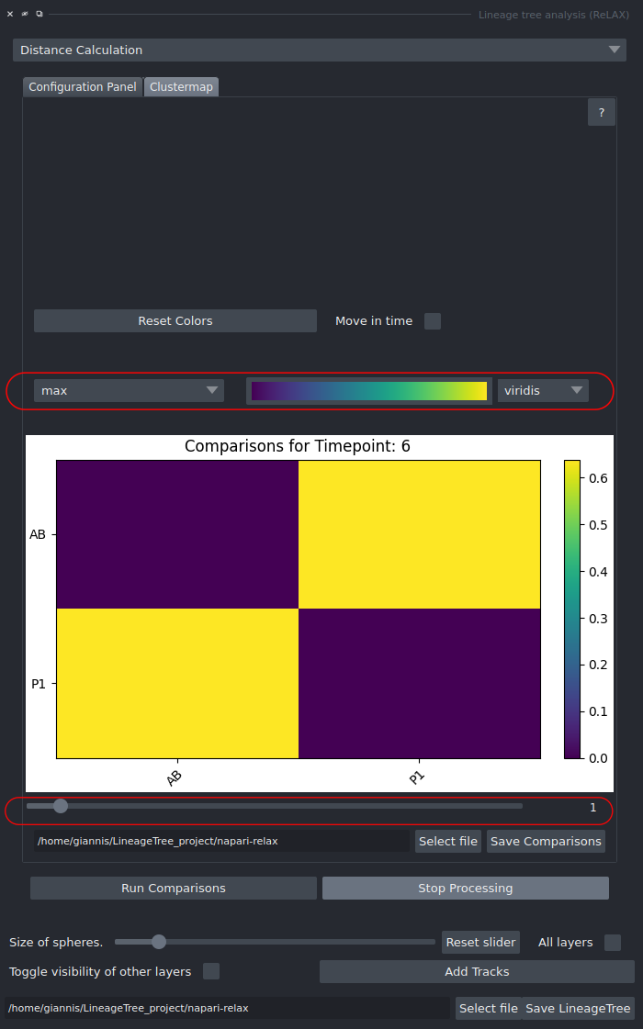Toggle visibility of other layers checkbox
This screenshot has height=1029, width=643.
click(x=211, y=971)
